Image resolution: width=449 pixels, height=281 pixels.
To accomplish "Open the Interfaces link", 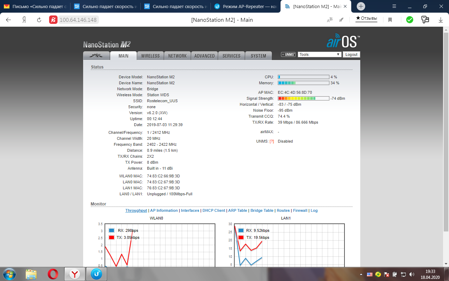I will pos(190,210).
